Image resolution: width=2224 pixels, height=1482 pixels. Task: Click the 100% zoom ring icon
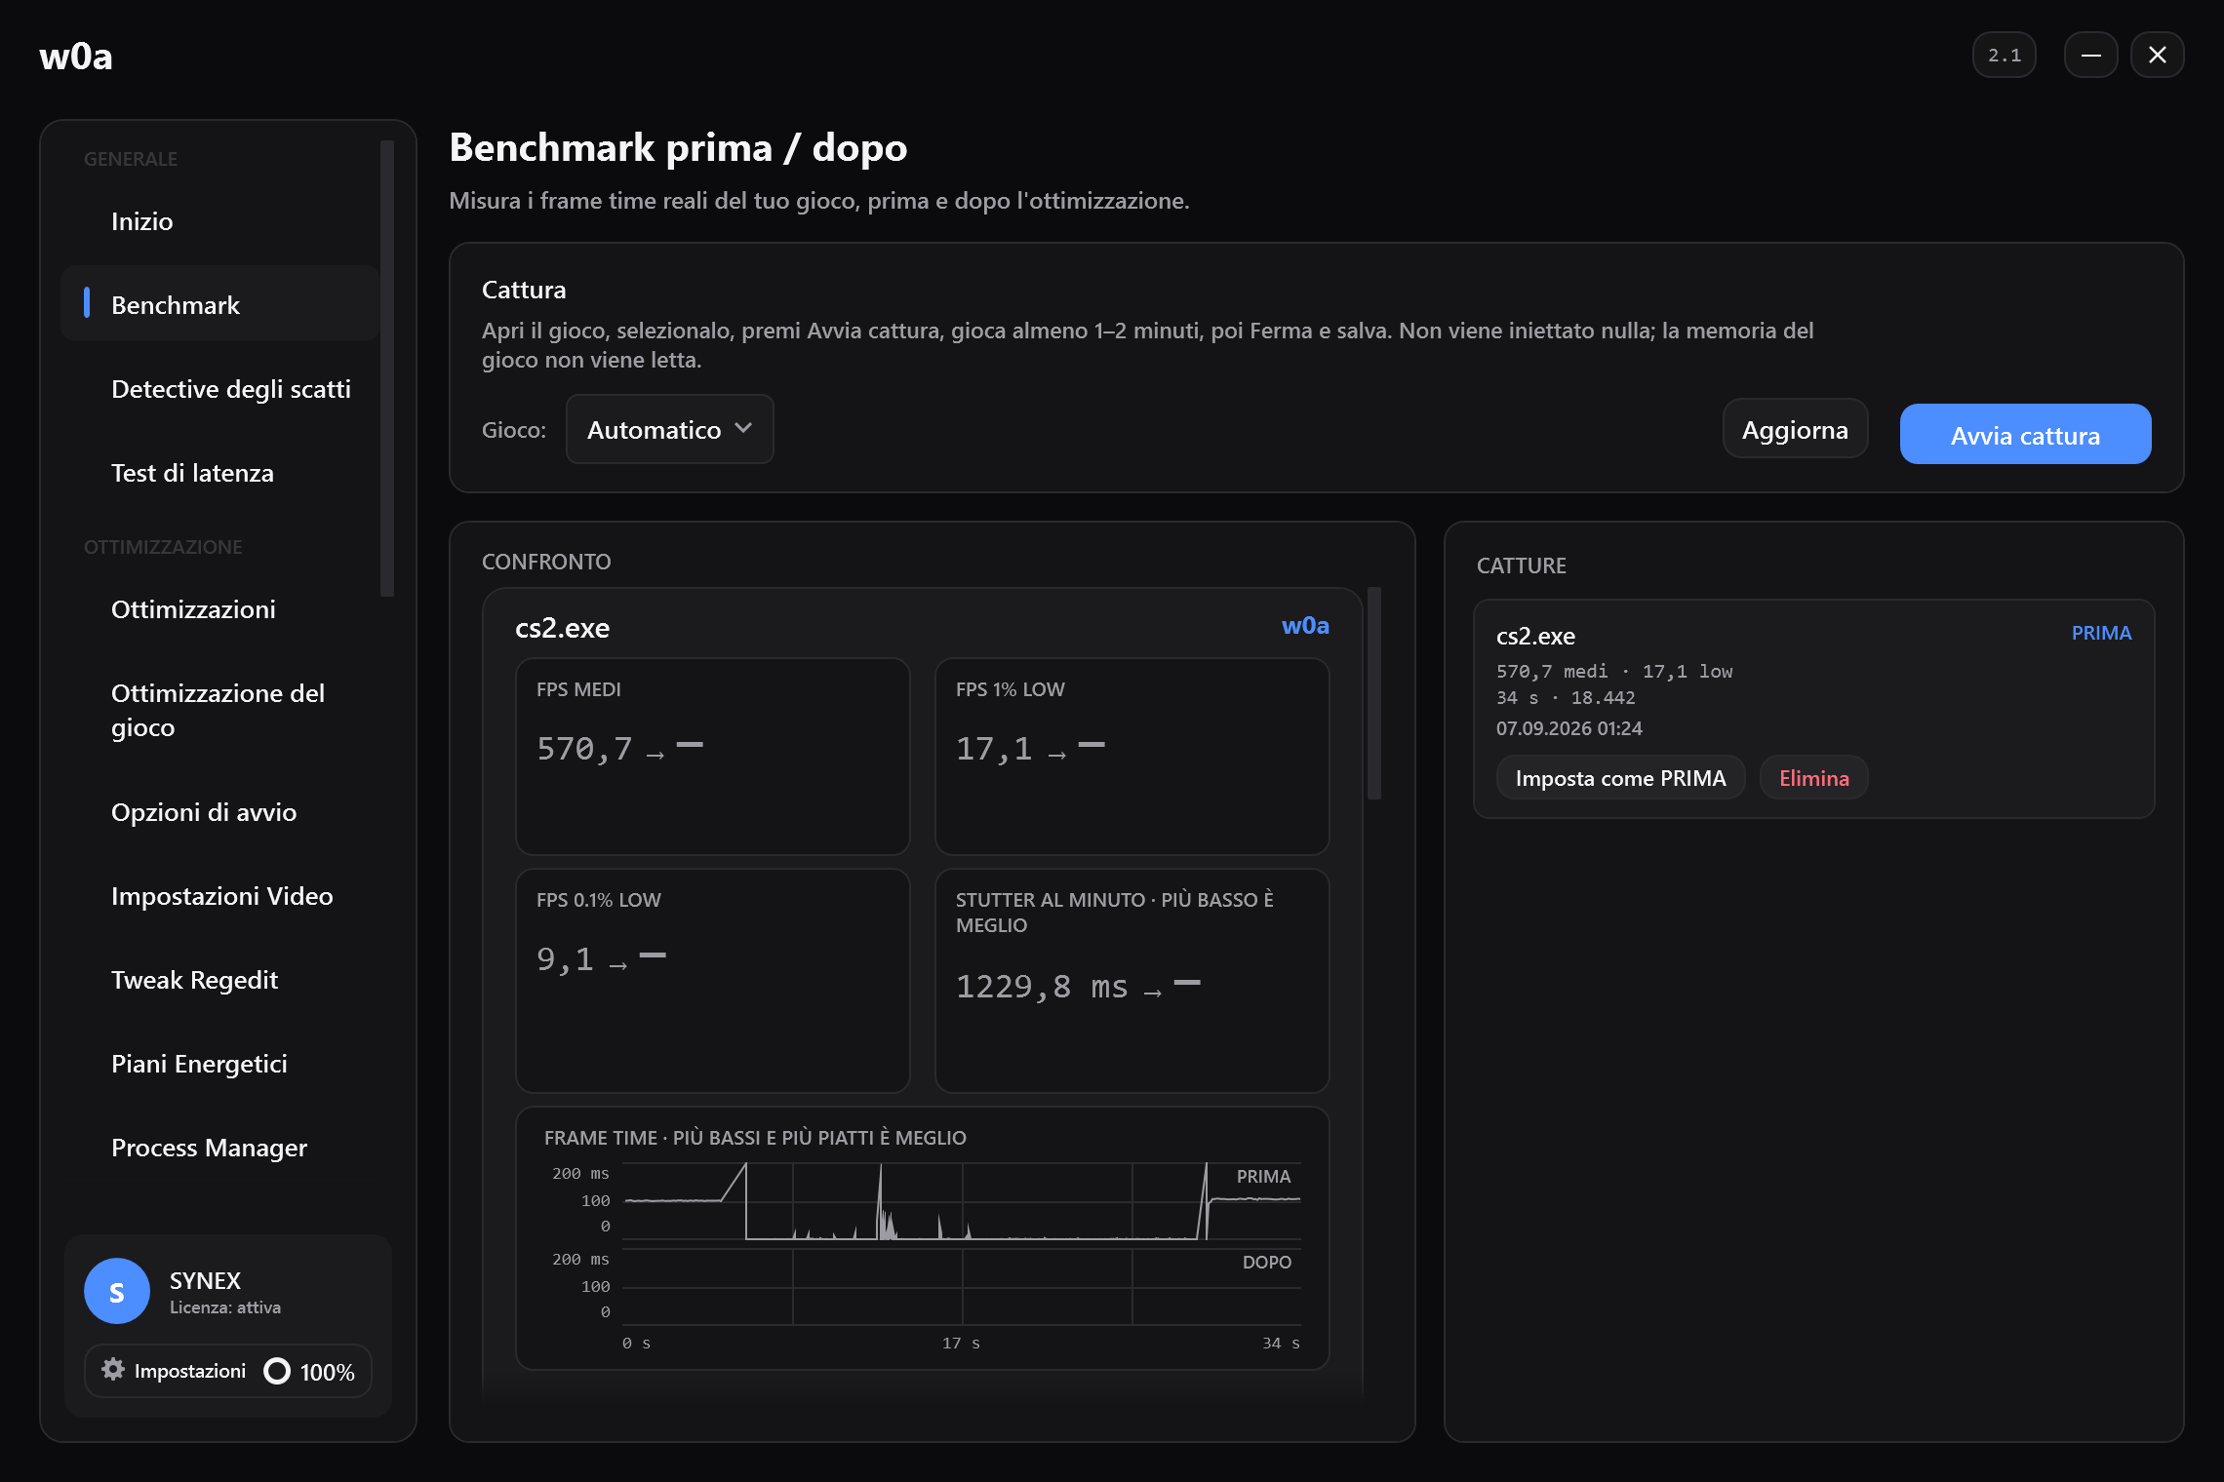tap(277, 1371)
